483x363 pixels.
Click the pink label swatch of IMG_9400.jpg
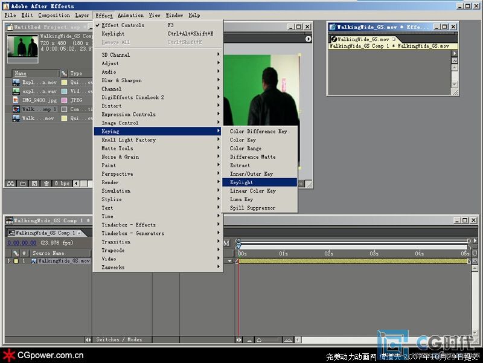[x=64, y=100]
